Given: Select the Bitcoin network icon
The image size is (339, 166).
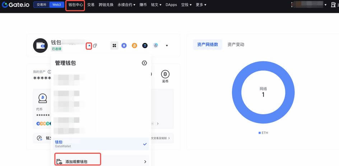Looking at the screenshot, I should tap(135, 45).
